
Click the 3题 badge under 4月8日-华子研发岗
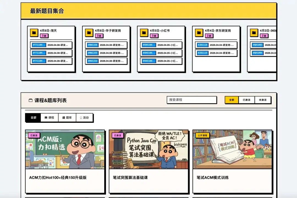[99, 36]
